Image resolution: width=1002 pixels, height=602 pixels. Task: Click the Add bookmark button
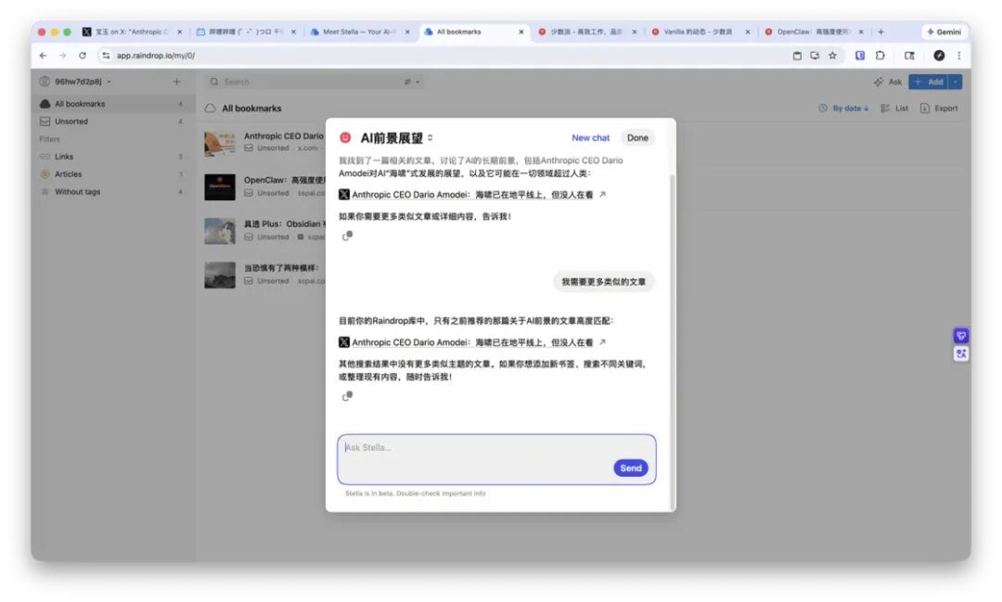click(929, 82)
